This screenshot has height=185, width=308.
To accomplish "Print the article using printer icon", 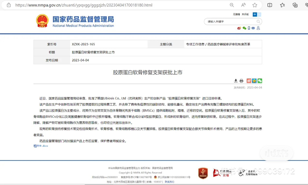I will 241,81.
